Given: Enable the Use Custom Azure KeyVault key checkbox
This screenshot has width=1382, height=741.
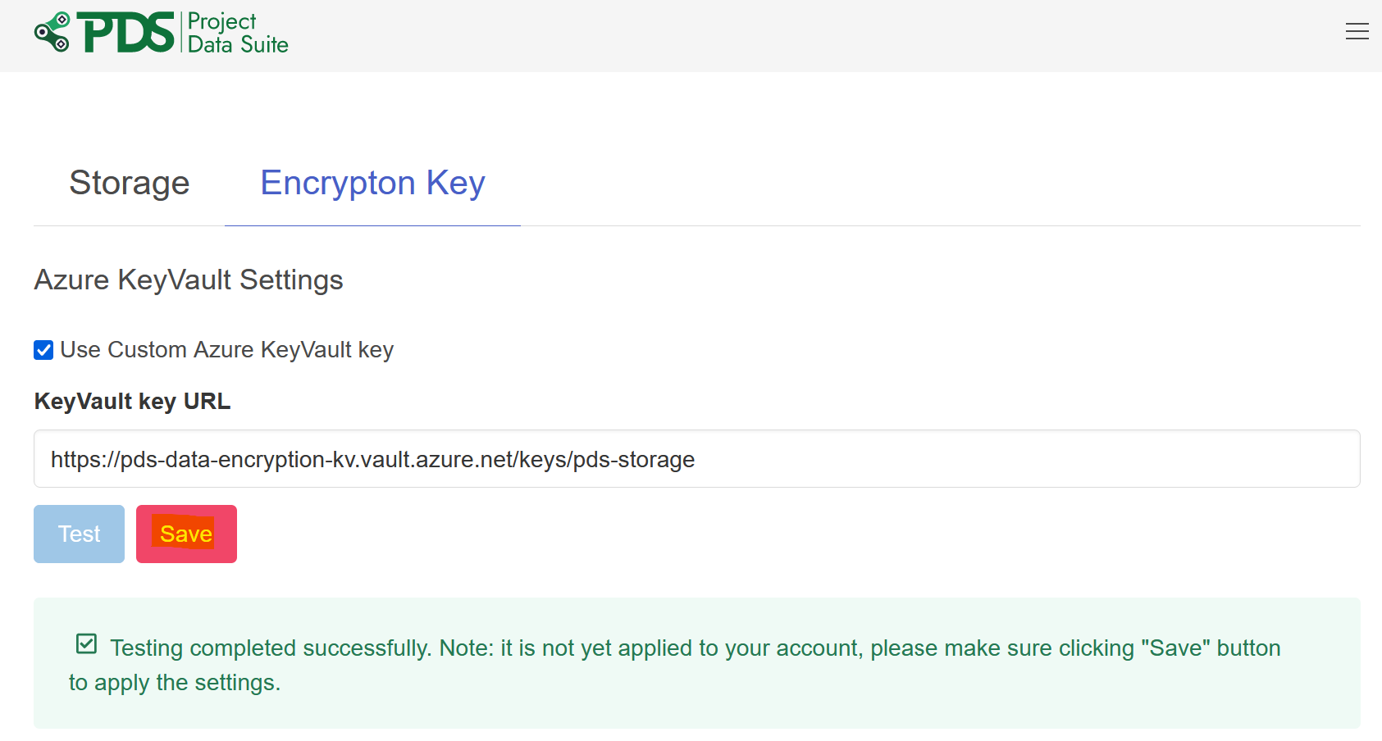Looking at the screenshot, I should coord(43,350).
